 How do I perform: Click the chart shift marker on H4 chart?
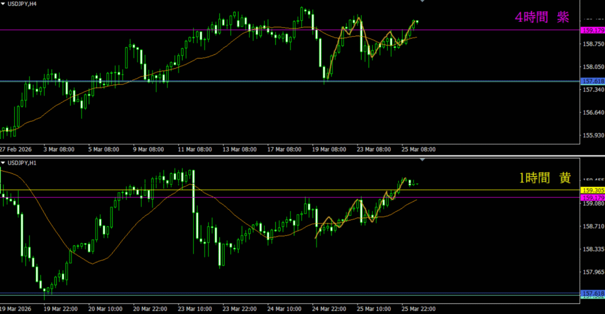[422, 2]
